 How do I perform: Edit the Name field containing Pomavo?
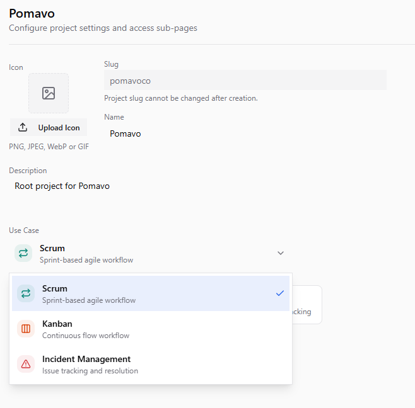click(245, 133)
